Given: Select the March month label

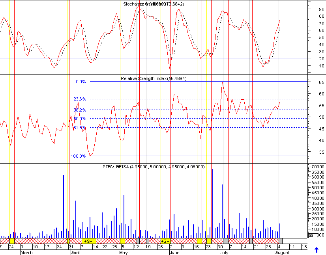Looking at the screenshot, I should [26, 253].
